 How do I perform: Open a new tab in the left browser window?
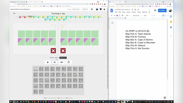point(42,2)
